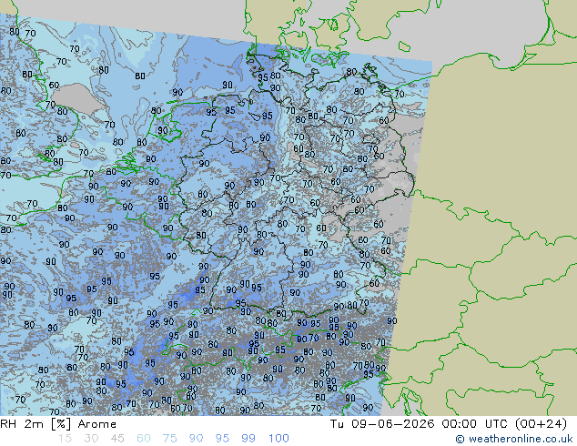The height and width of the screenshot is (446, 577).
Task: Click the "Arome" model name
Action: tap(97, 424)
